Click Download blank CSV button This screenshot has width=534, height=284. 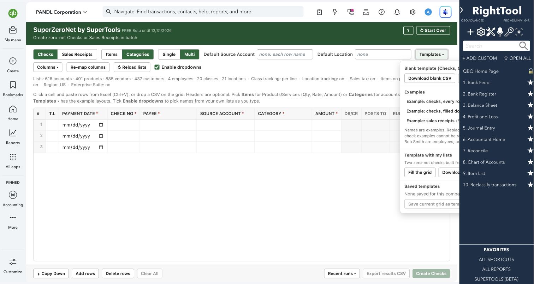(x=430, y=78)
